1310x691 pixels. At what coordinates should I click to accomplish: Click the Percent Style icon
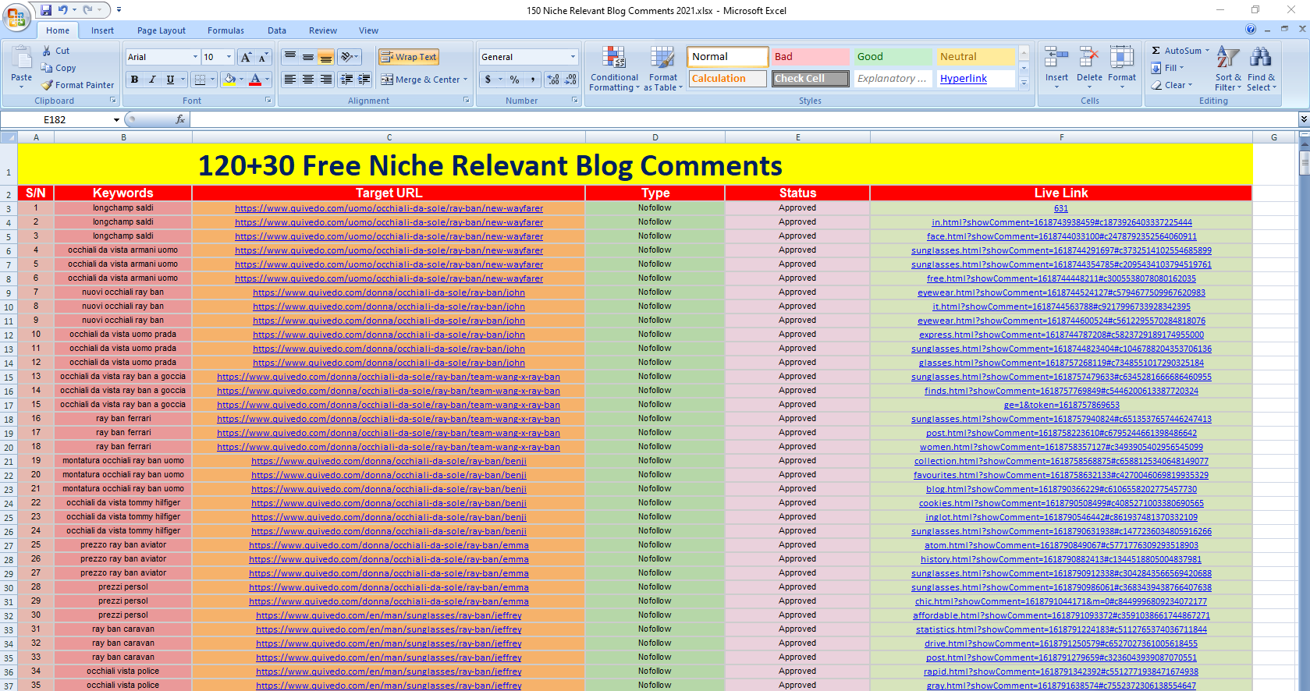coord(514,80)
